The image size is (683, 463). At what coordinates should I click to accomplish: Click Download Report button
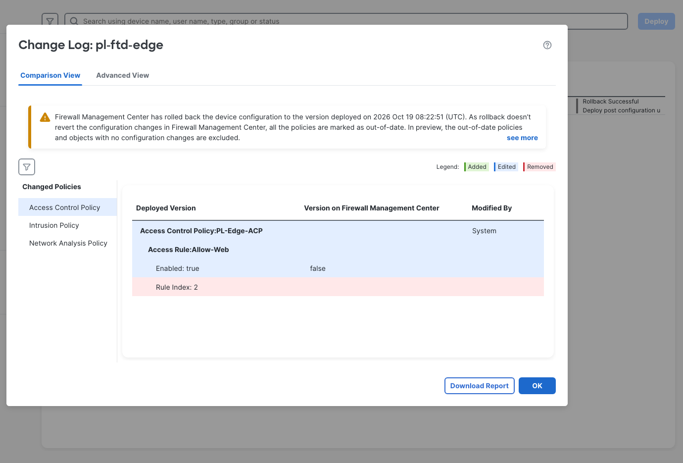click(x=480, y=386)
